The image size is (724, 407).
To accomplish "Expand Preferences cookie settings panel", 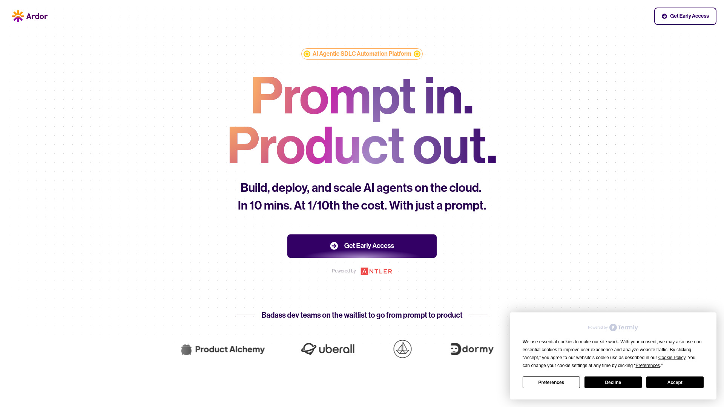I will click(x=551, y=382).
